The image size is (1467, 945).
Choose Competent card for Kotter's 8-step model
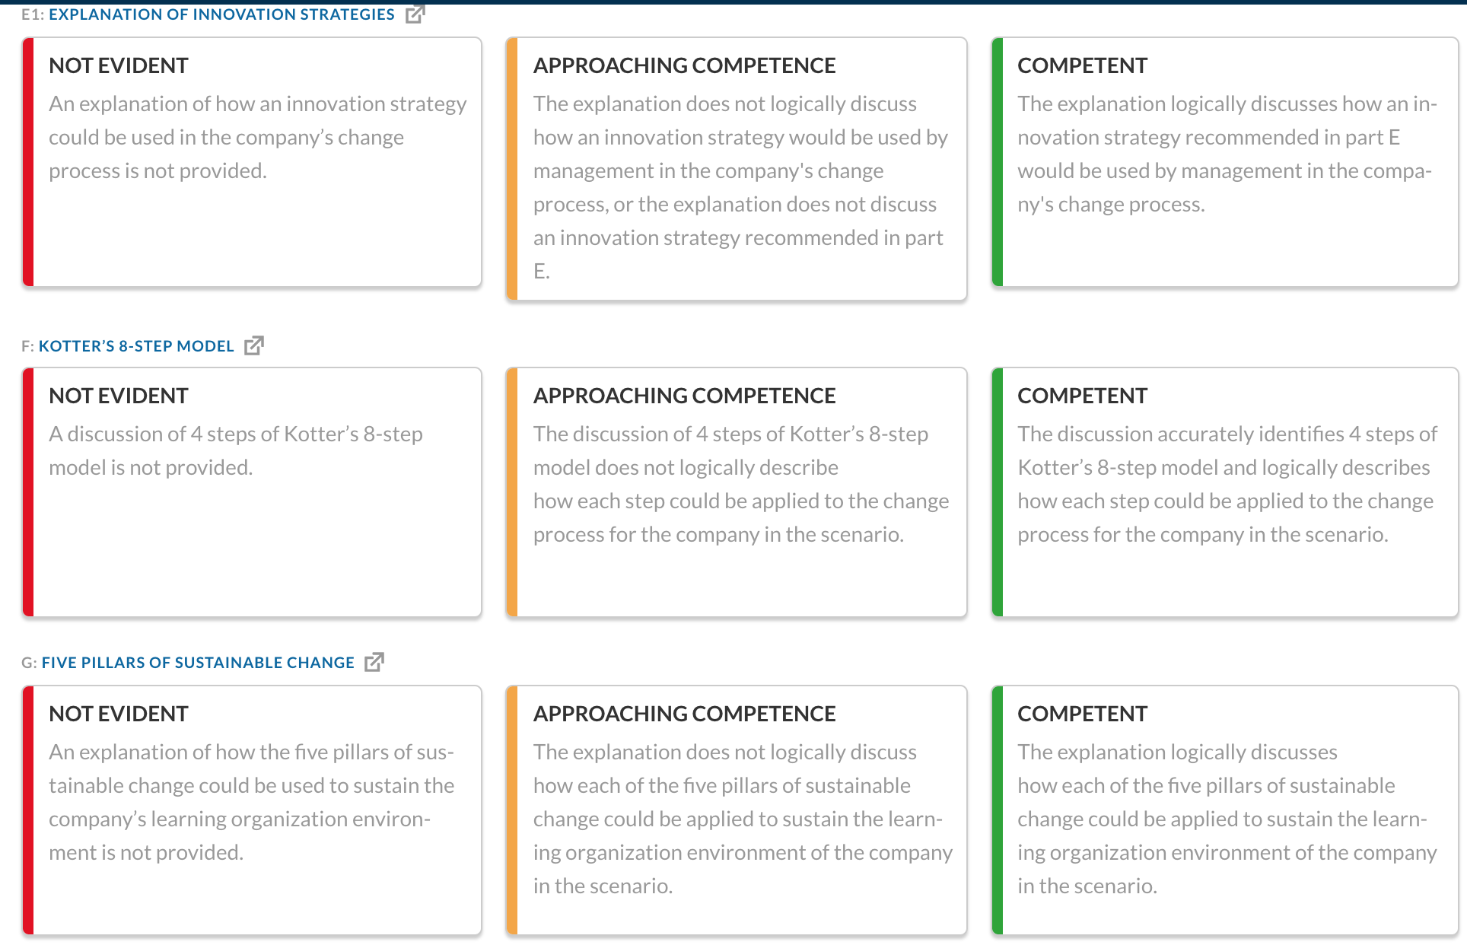tap(1225, 492)
